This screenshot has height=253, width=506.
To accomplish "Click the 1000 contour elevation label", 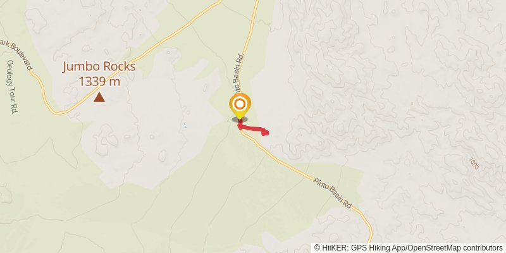I will click(x=474, y=164).
